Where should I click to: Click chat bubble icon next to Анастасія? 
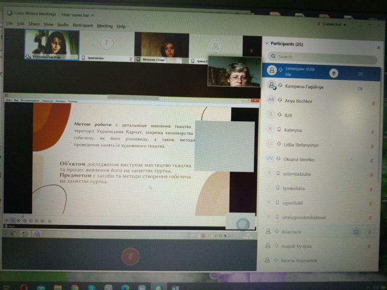click(x=356, y=232)
